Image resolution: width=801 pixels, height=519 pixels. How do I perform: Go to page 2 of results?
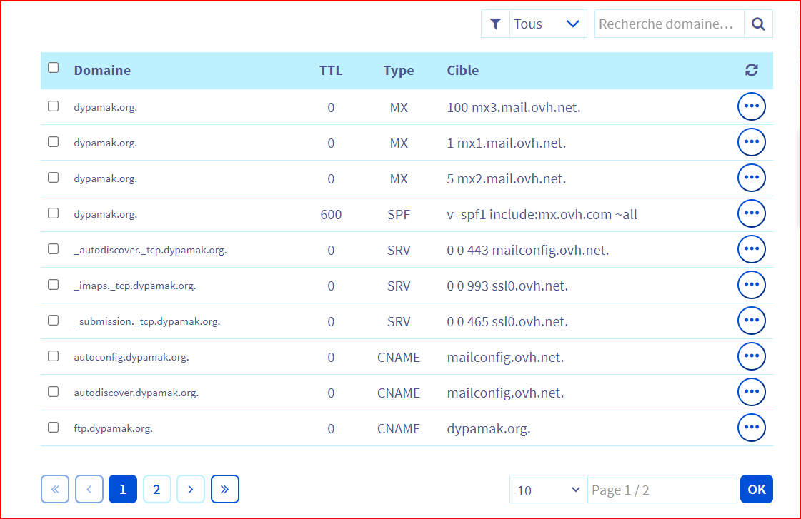point(156,489)
